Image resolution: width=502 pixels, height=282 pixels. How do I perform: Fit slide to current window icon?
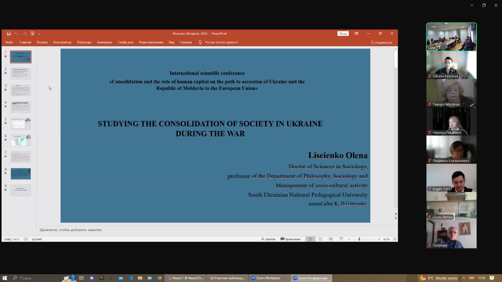point(395,239)
